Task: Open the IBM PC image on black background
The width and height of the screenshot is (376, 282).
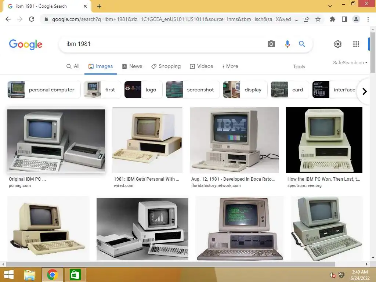Action: click(x=324, y=140)
